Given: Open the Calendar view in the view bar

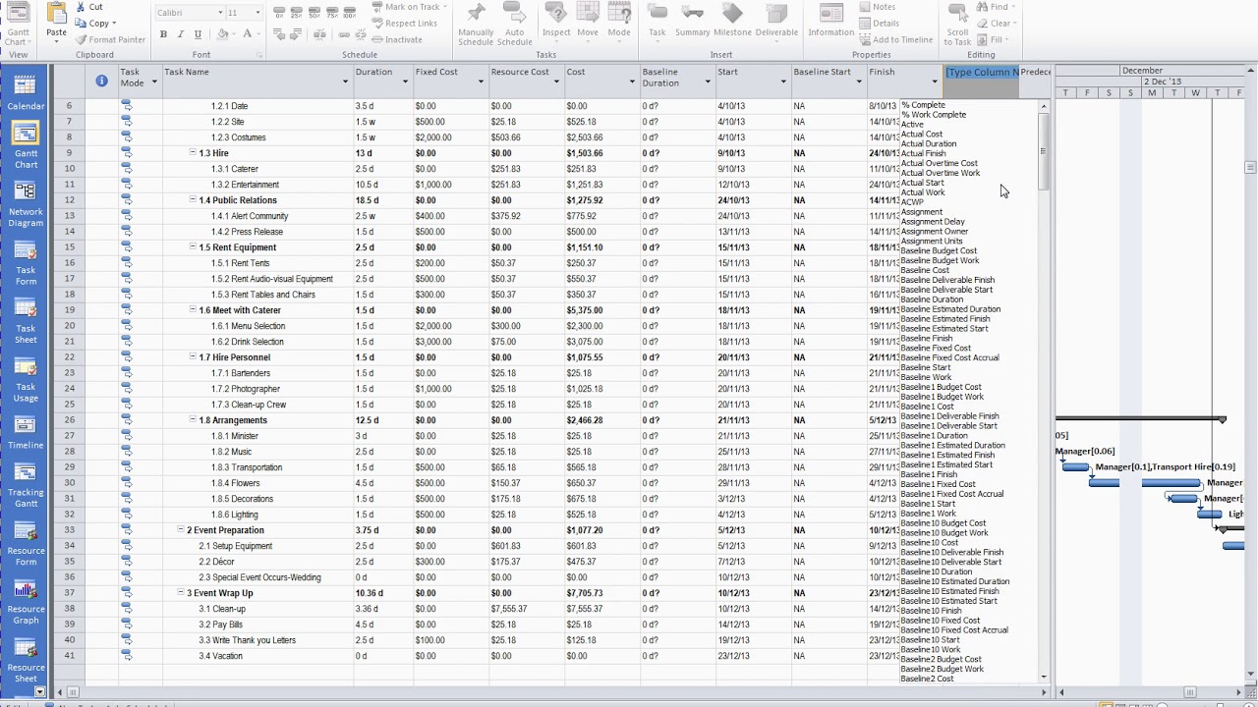Looking at the screenshot, I should (26, 92).
